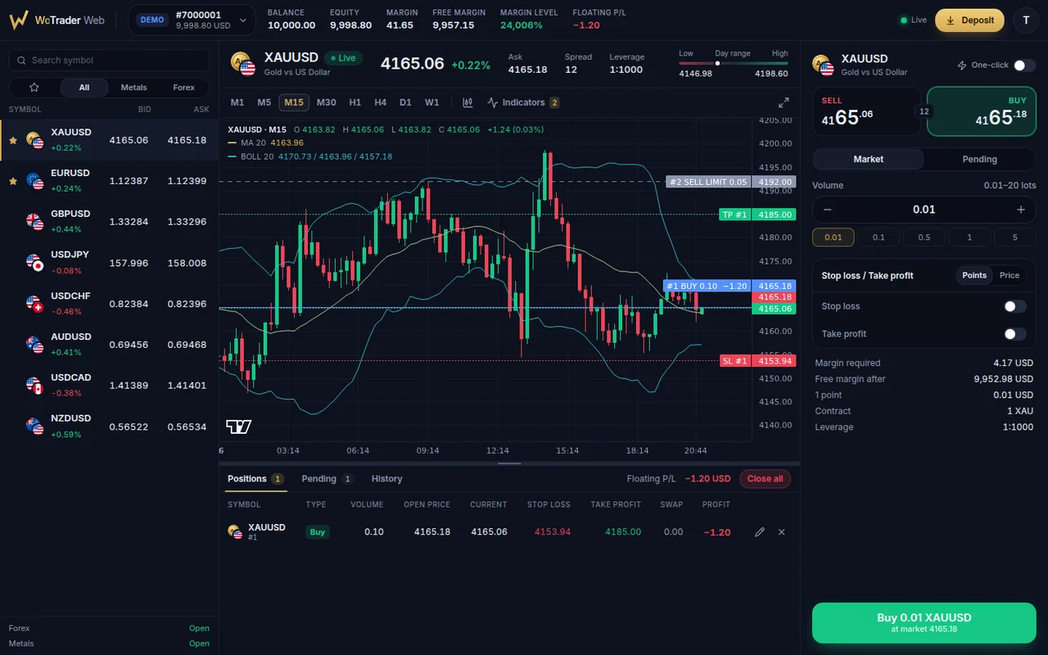The image size is (1048, 655).
Task: Click the TradingView logo on chart
Action: (x=239, y=427)
